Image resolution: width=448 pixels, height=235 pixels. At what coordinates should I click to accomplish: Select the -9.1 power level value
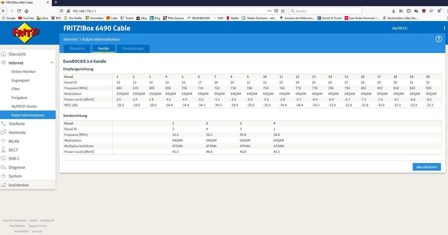[x=396, y=100]
